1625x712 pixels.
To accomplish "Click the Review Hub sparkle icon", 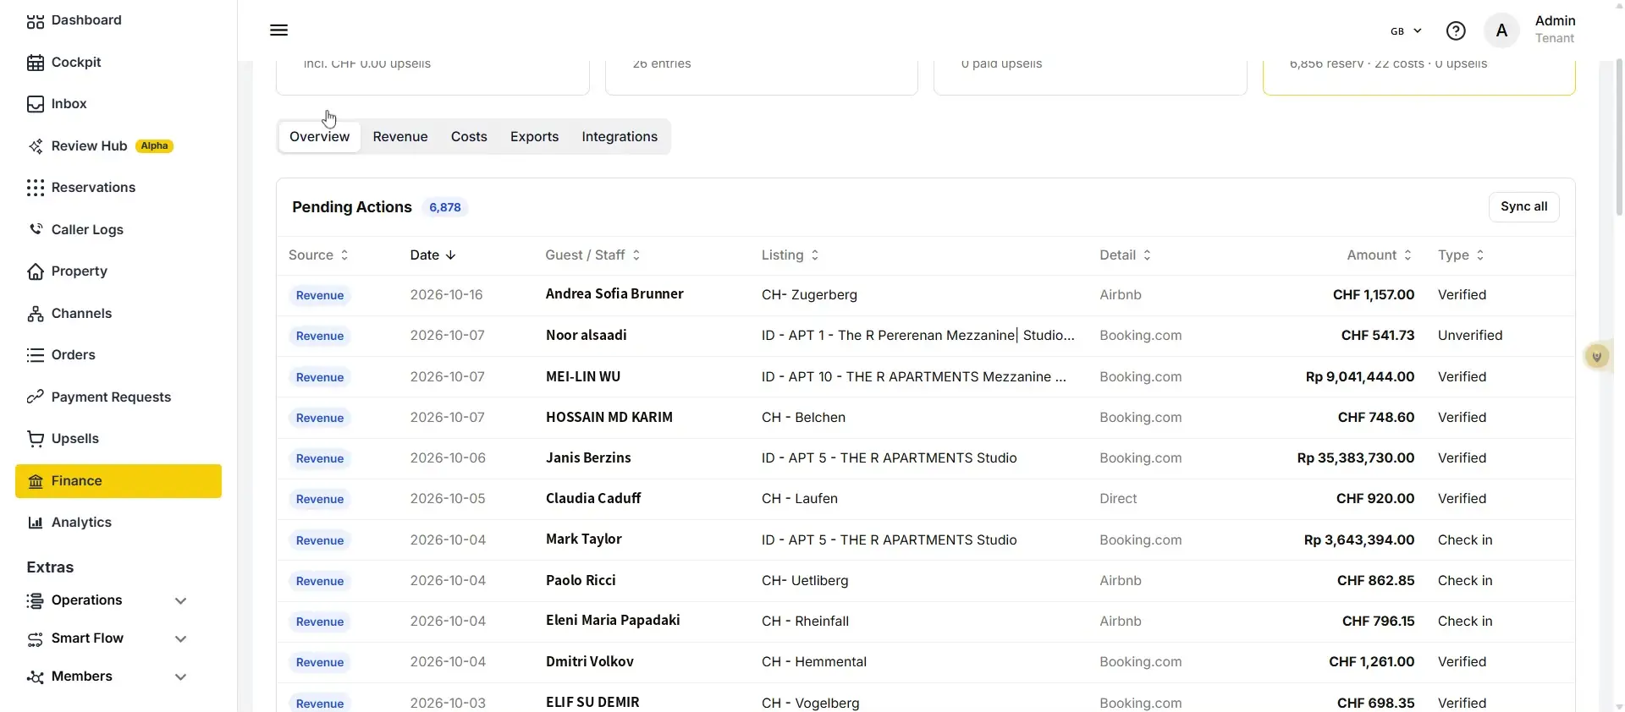I will point(36,146).
